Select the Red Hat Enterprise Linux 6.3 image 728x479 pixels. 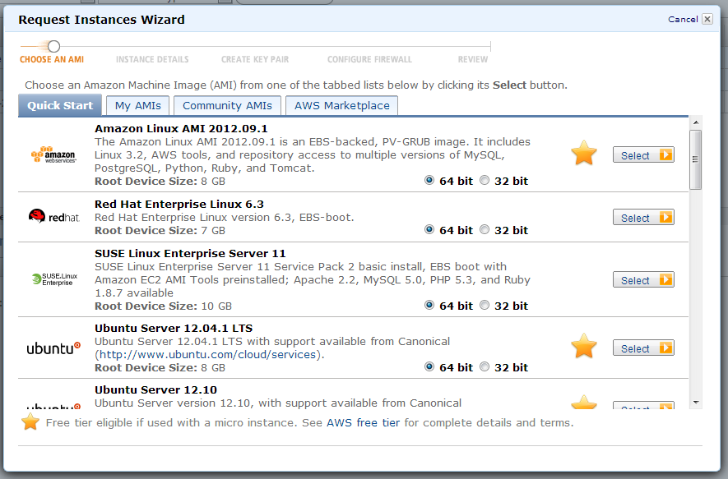point(643,218)
